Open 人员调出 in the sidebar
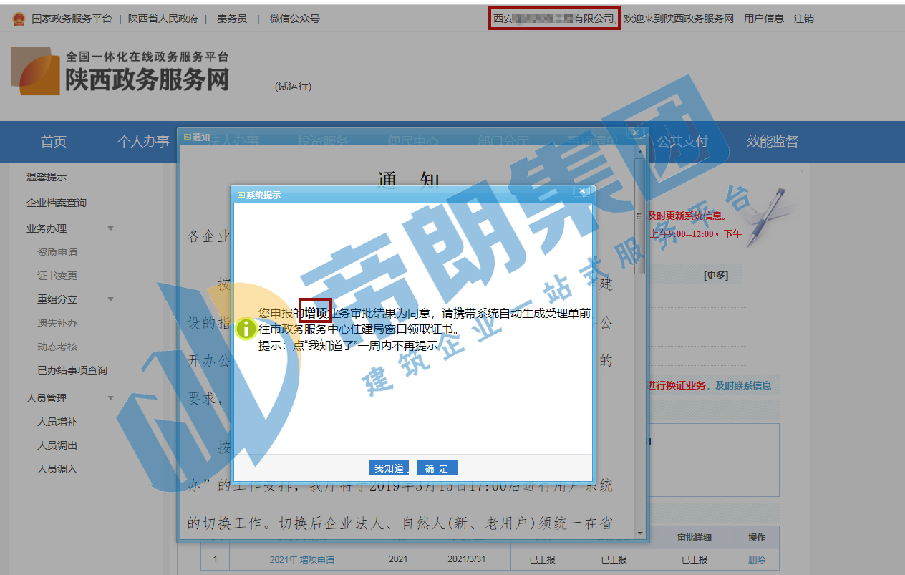The image size is (905, 575). pos(57,445)
